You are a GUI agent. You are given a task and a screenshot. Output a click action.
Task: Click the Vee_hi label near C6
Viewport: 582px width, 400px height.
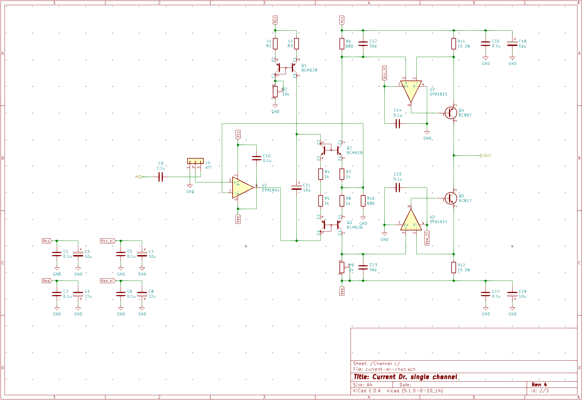tap(107, 281)
